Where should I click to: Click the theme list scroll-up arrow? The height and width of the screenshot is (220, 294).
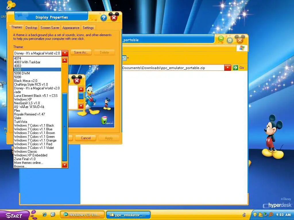(x=65, y=60)
